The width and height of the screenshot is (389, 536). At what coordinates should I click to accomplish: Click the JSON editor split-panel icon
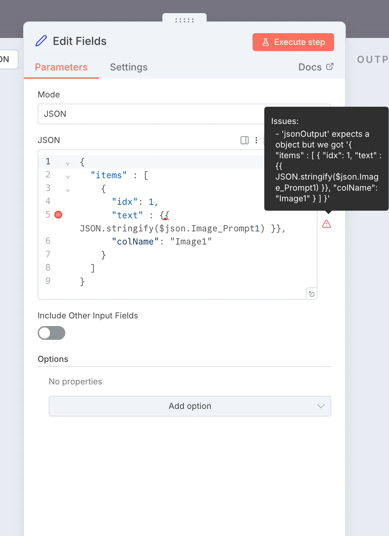[245, 140]
